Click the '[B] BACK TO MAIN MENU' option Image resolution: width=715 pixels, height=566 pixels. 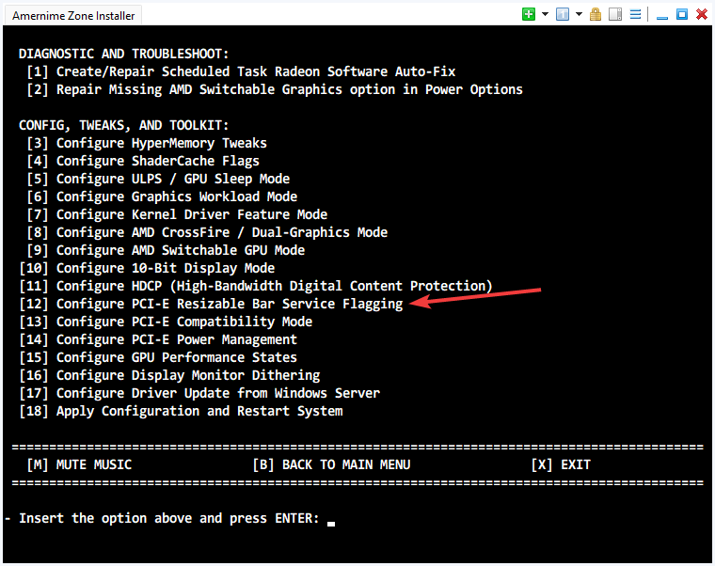[331, 464]
